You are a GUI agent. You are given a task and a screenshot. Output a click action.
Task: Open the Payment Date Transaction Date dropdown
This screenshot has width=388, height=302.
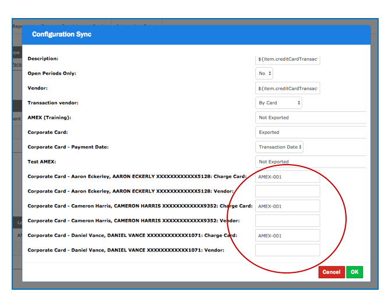tap(280, 147)
